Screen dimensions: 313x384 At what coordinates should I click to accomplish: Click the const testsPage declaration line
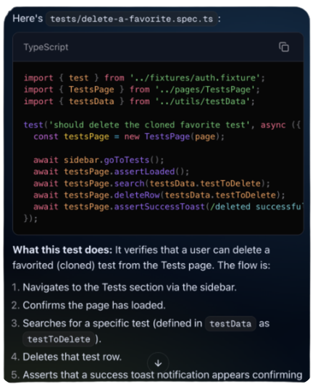pyautogui.click(x=129, y=137)
